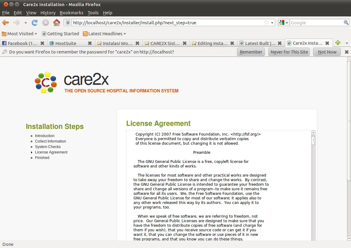The image size is (351, 248).
Task: Close the Facebook tab
Action: [42, 43]
